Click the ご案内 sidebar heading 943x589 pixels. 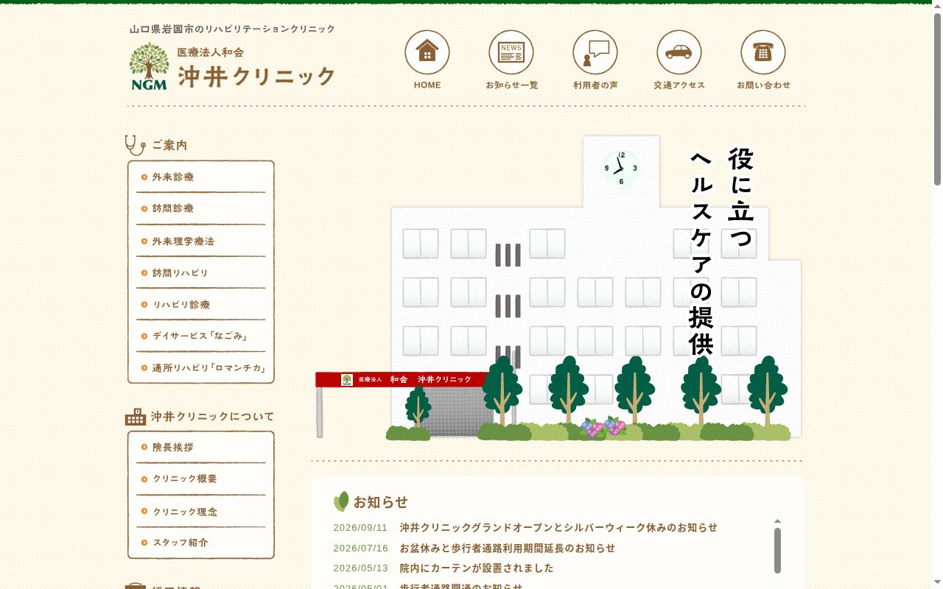click(x=169, y=146)
